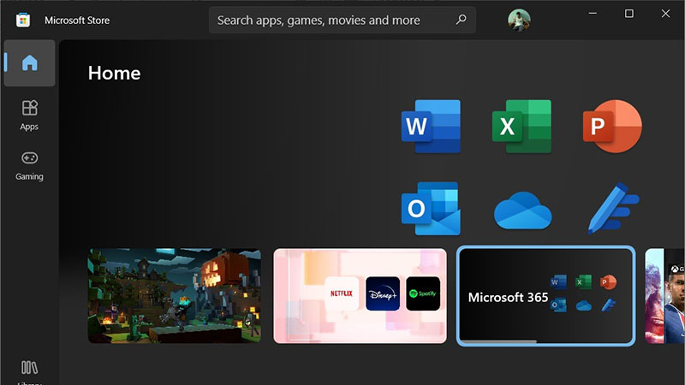Viewport: 685px width, 385px height.
Task: Open the user profile avatar
Action: pos(519,20)
